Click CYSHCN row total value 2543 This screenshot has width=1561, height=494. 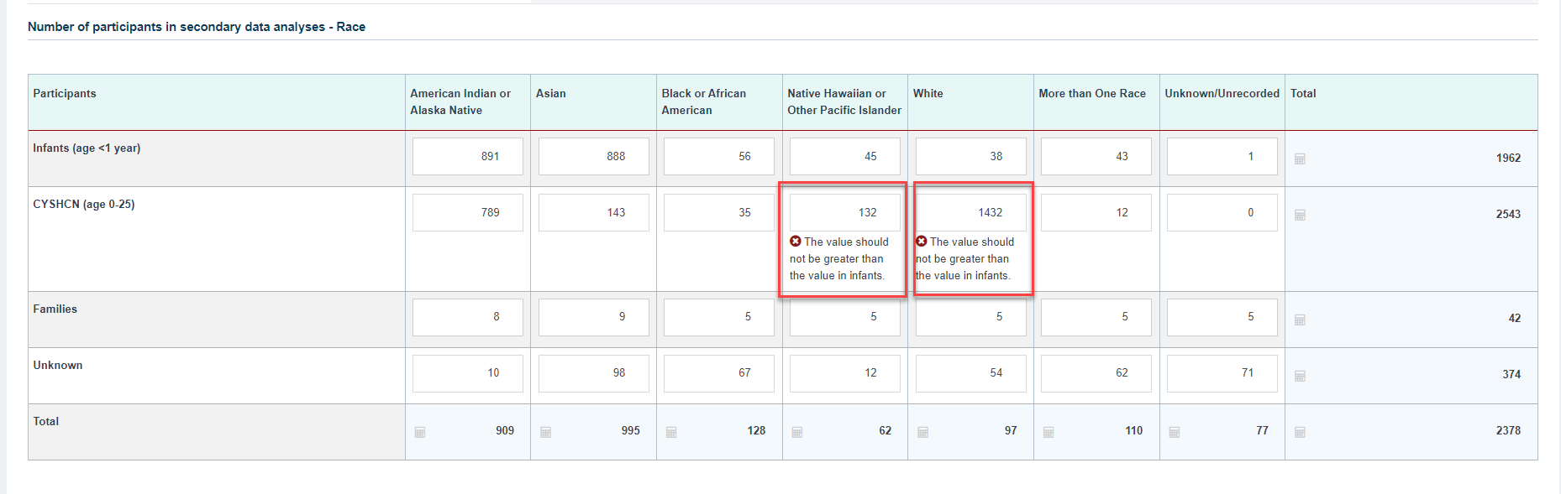(x=1508, y=214)
